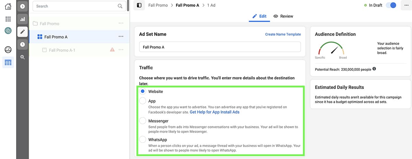This screenshot has width=412, height=159.
Task: Select the pencil edit icon in sidebar
Action: pyautogui.click(x=22, y=32)
